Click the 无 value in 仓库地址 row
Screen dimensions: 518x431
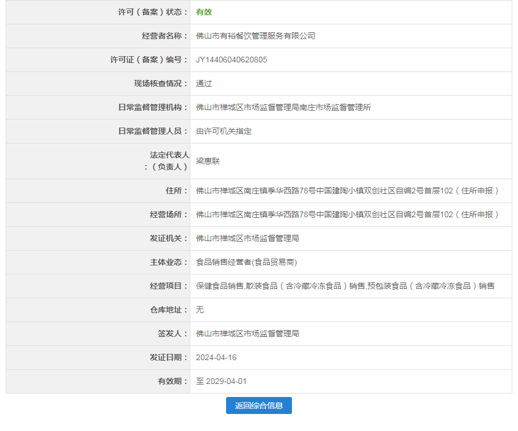[x=200, y=310]
